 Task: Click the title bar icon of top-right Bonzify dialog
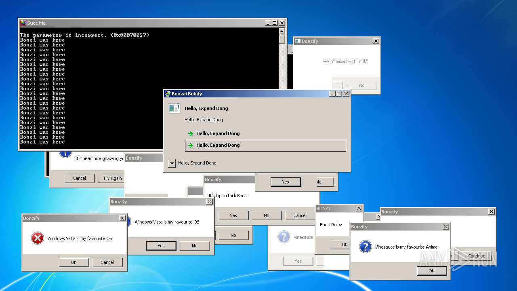pos(298,41)
